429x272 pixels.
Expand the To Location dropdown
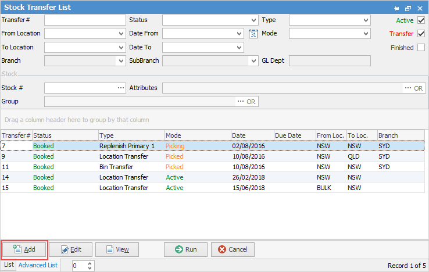pos(121,48)
